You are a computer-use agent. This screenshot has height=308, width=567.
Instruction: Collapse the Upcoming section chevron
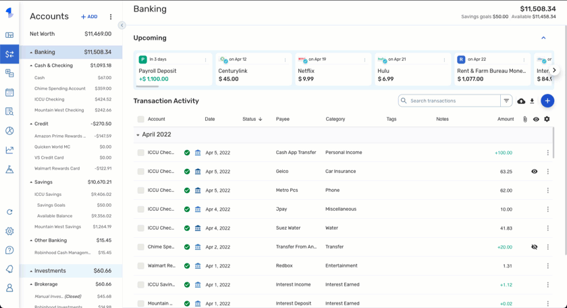(543, 38)
